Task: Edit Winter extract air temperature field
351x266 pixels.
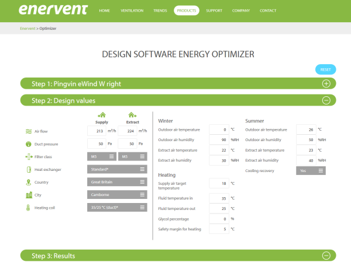Action: (219, 150)
